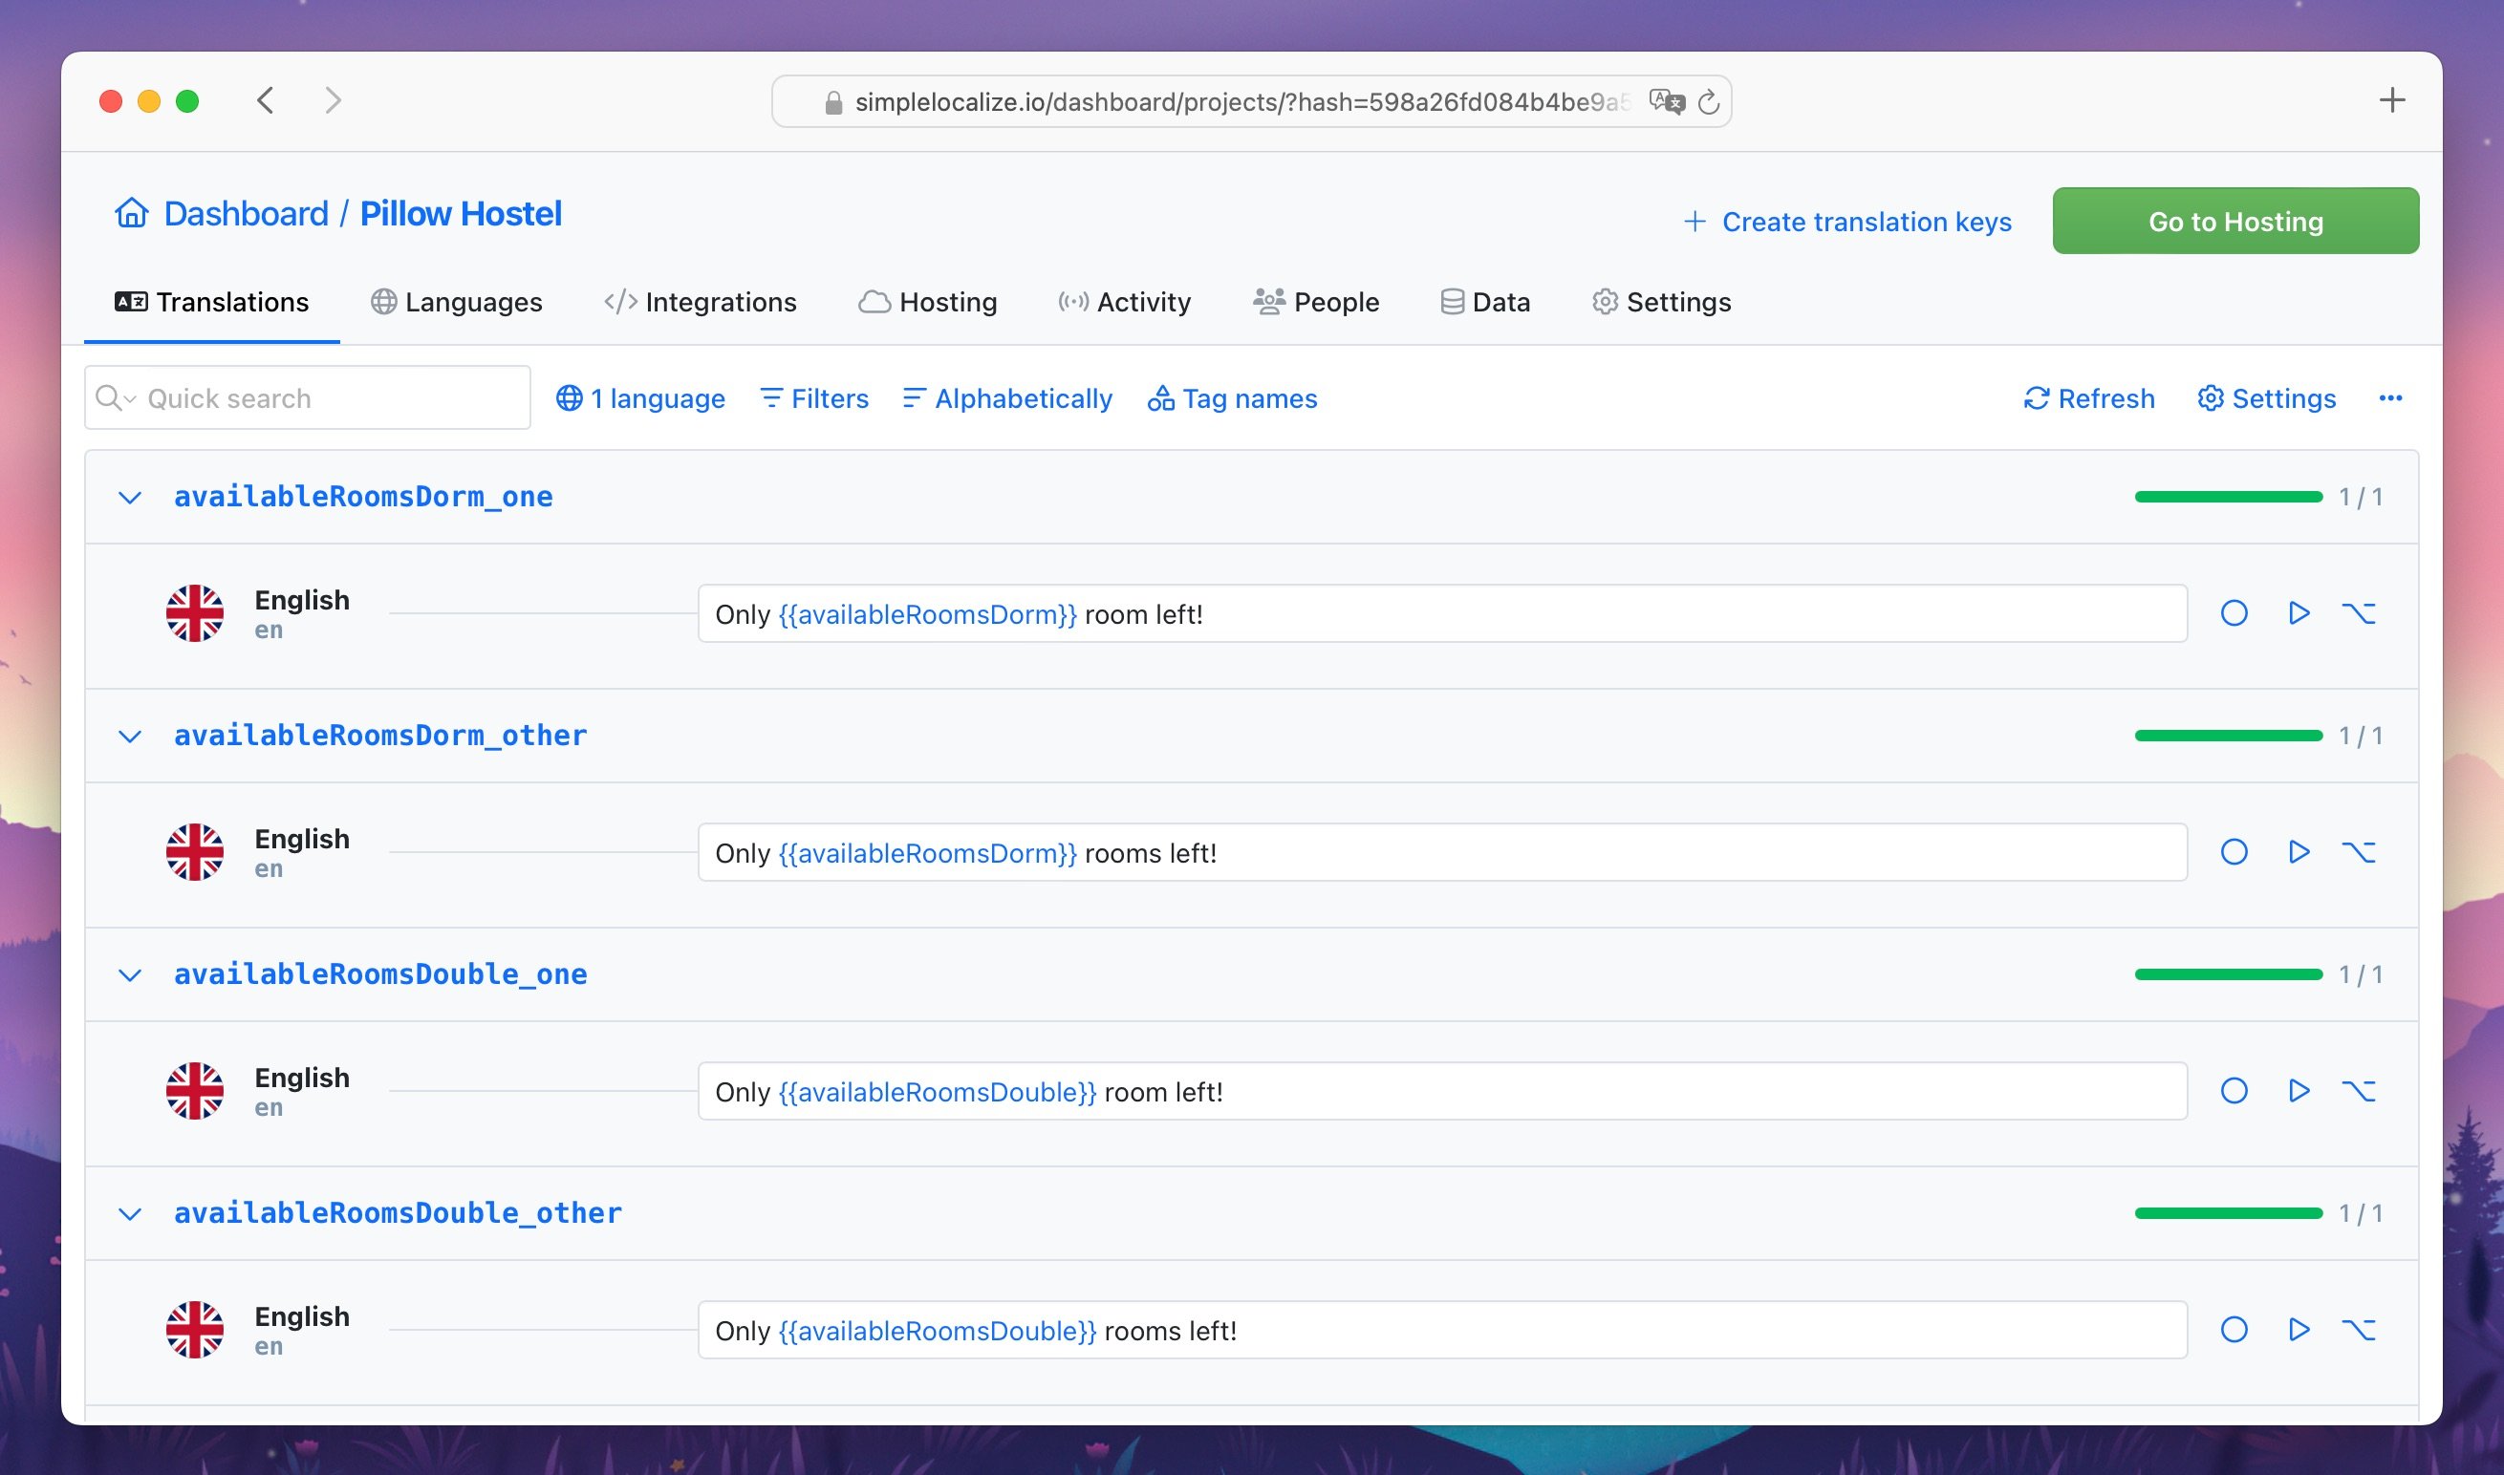Click the squiggly diff icon for availableRoomsDouble_one
Image resolution: width=2504 pixels, height=1475 pixels.
pyautogui.click(x=2362, y=1090)
